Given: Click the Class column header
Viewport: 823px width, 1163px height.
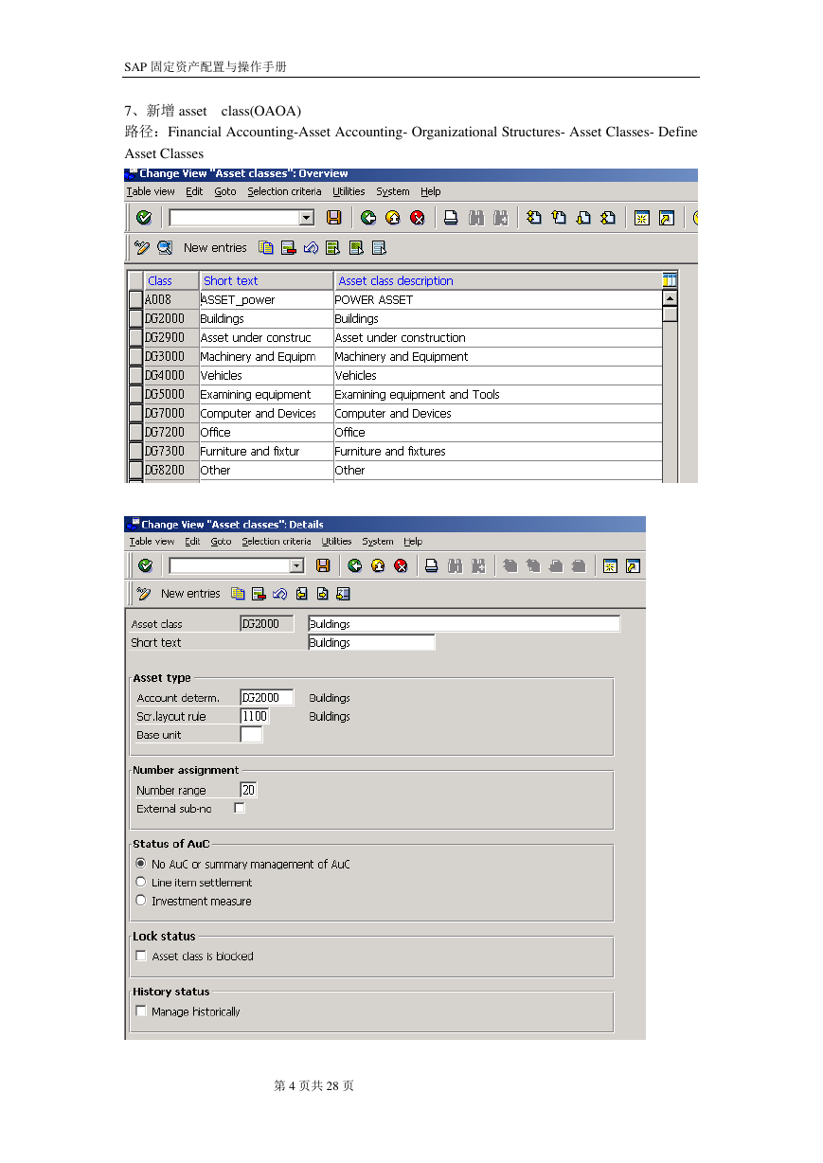Looking at the screenshot, I should click(x=171, y=280).
